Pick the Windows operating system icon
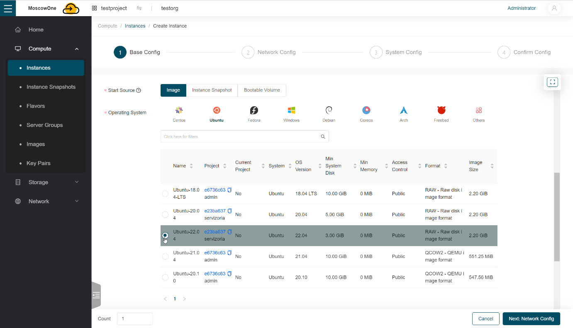This screenshot has height=328, width=573. [291, 111]
